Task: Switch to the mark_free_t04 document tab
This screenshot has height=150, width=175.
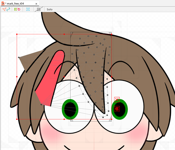Action: tap(19, 3)
